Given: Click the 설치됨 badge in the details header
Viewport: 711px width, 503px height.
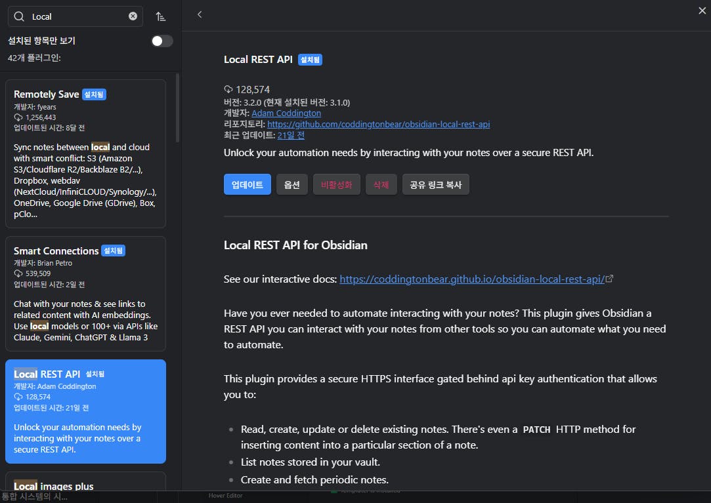Looking at the screenshot, I should (310, 60).
